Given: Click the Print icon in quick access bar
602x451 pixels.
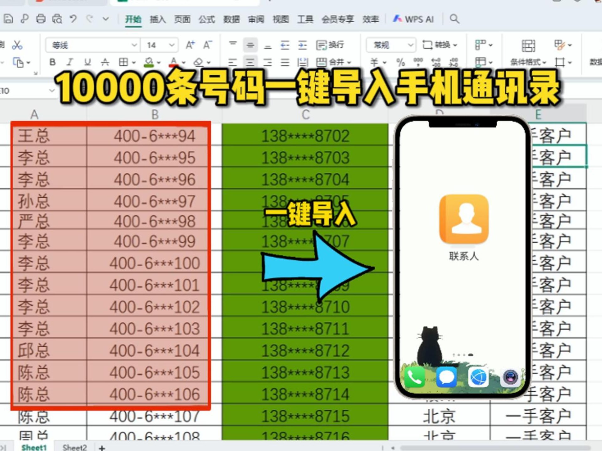Looking at the screenshot, I should tap(41, 19).
